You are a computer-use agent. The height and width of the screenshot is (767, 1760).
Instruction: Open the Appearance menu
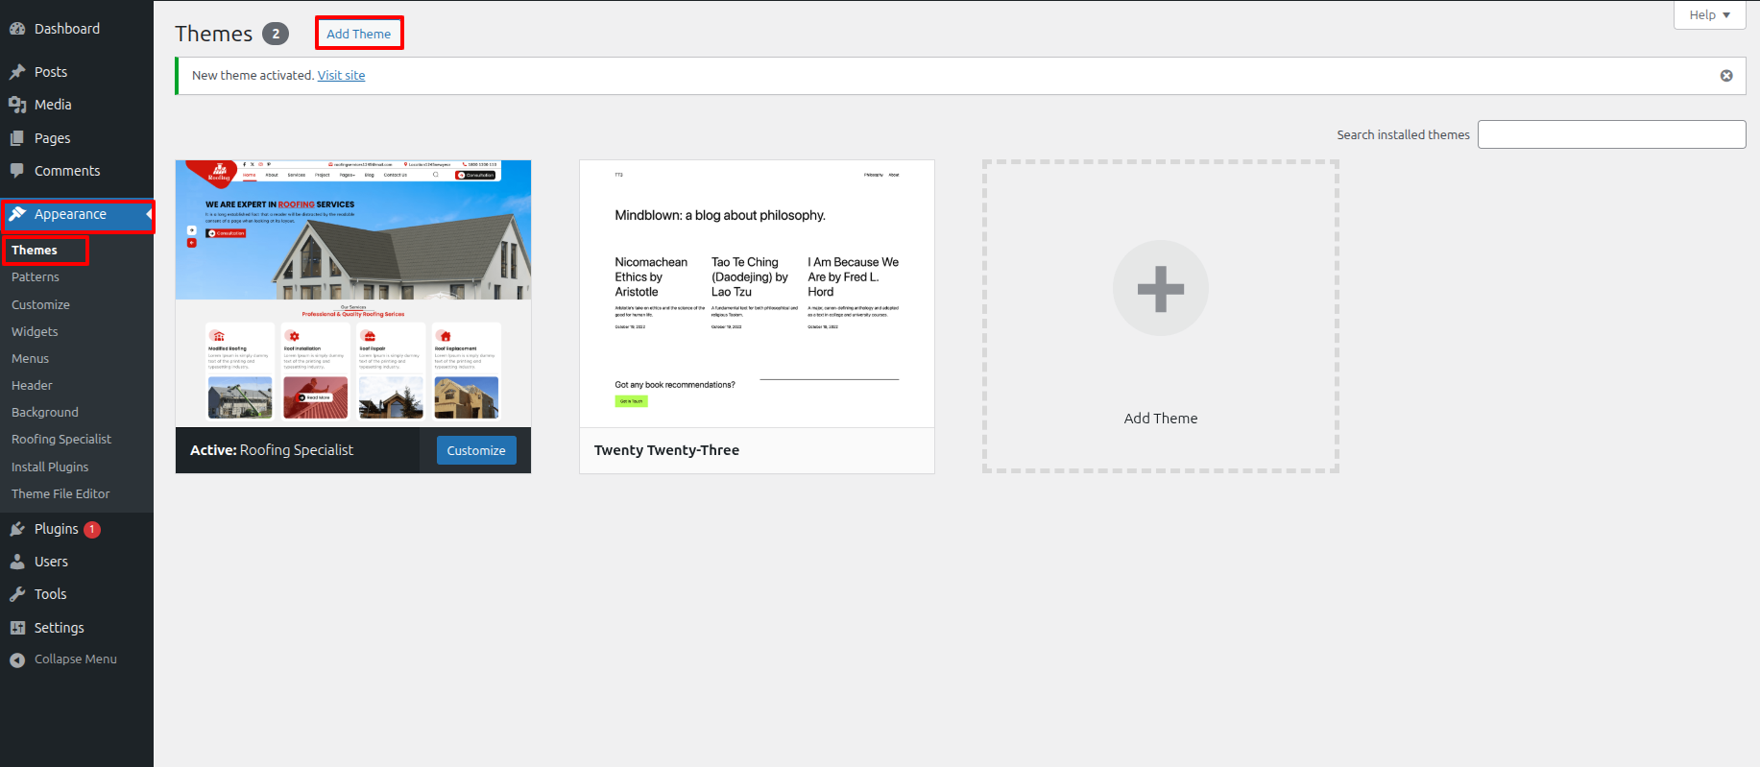tap(70, 214)
